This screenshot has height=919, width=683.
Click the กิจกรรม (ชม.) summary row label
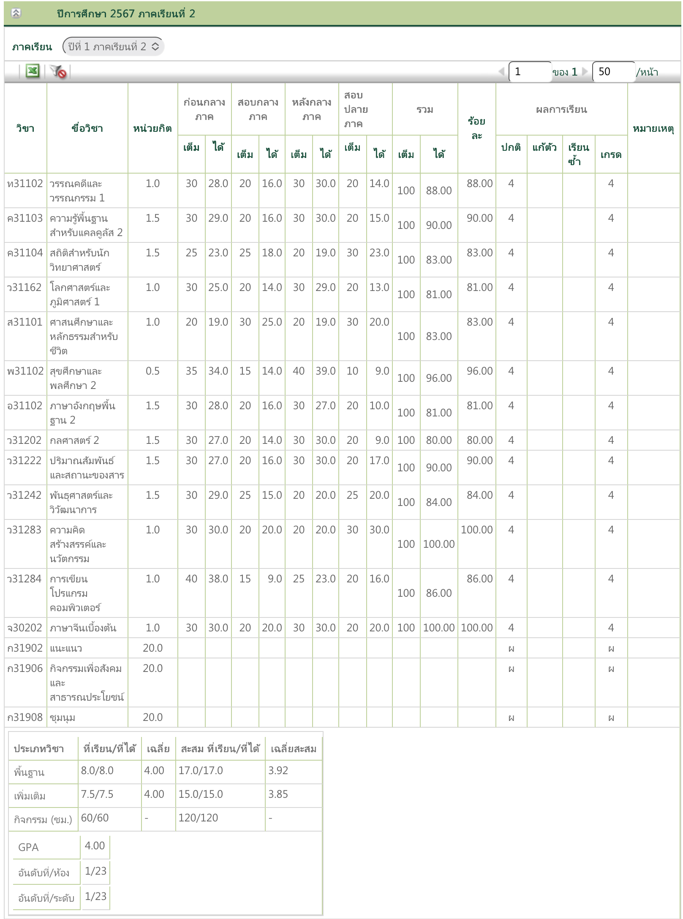point(43,820)
